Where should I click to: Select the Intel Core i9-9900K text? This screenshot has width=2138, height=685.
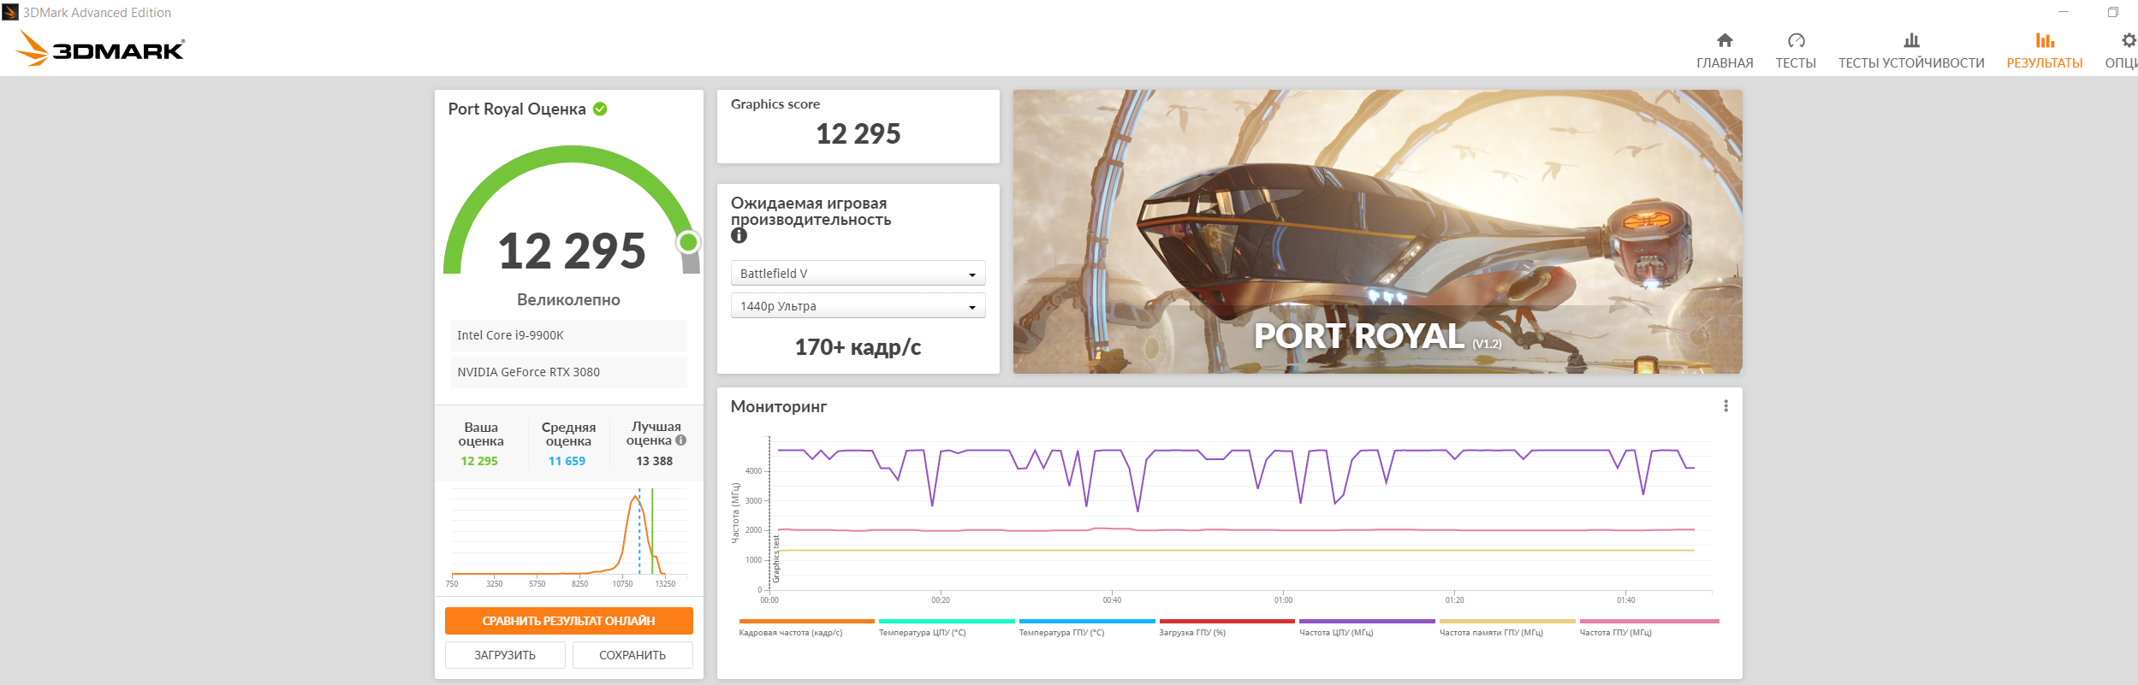510,335
